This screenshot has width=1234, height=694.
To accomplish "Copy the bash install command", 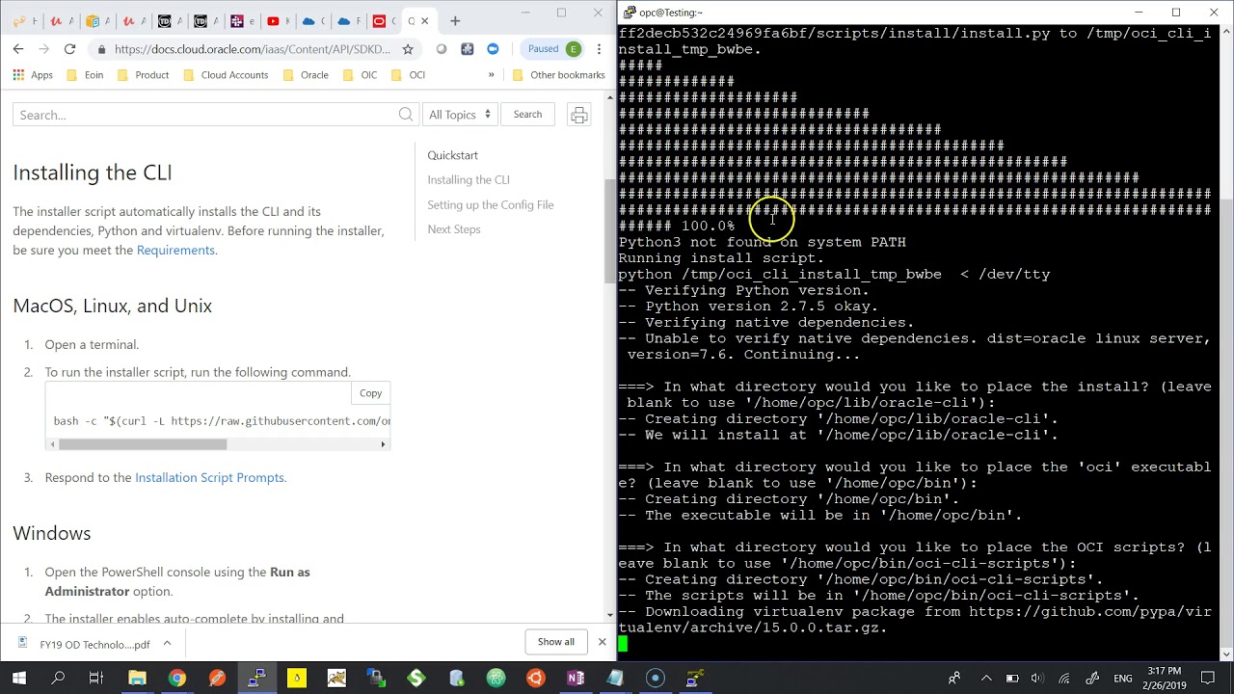I will point(371,393).
